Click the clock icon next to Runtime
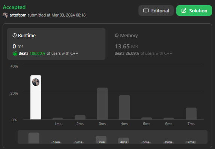Screen dimensions: 215x149 pos(15,35)
